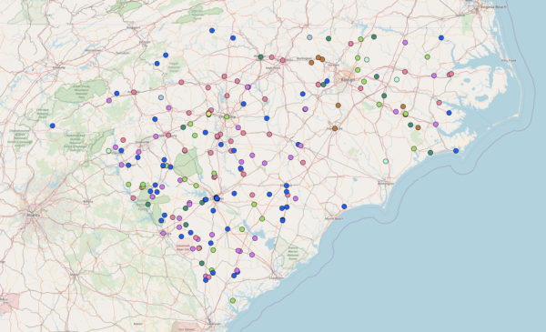
Task: Select the lone brown marker south of Raleigh
Action: click(339, 106)
